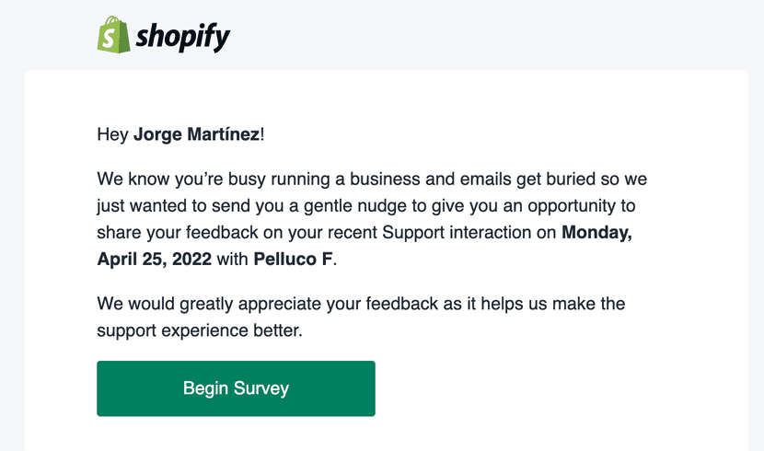Click the Shopify shopping bag logo icon
This screenshot has width=764, height=451.
112,34
